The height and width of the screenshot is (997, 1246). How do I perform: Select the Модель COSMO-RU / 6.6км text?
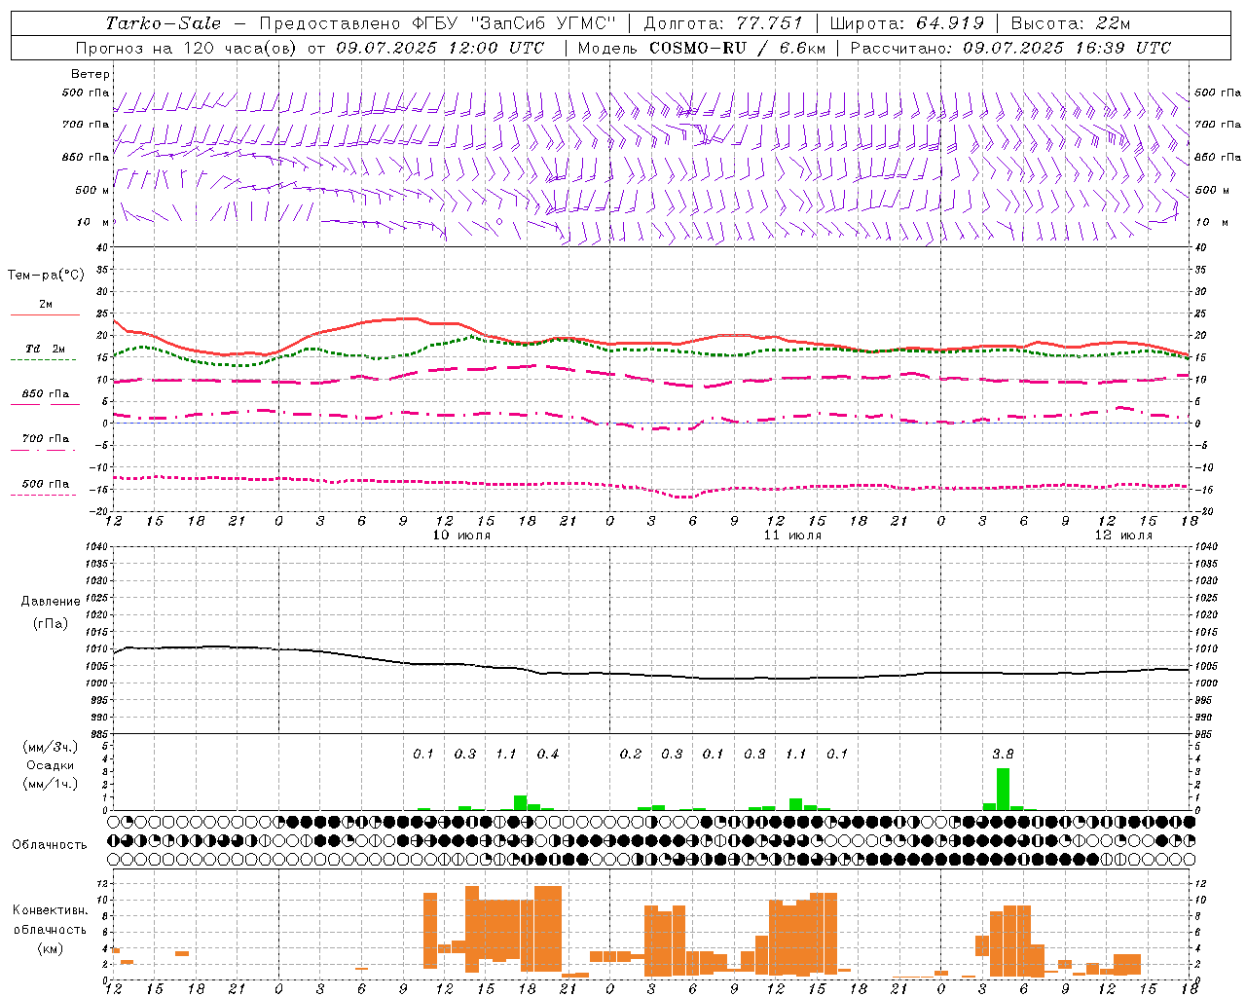pos(702,48)
